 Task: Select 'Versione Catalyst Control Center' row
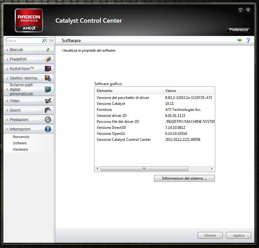[155, 140]
